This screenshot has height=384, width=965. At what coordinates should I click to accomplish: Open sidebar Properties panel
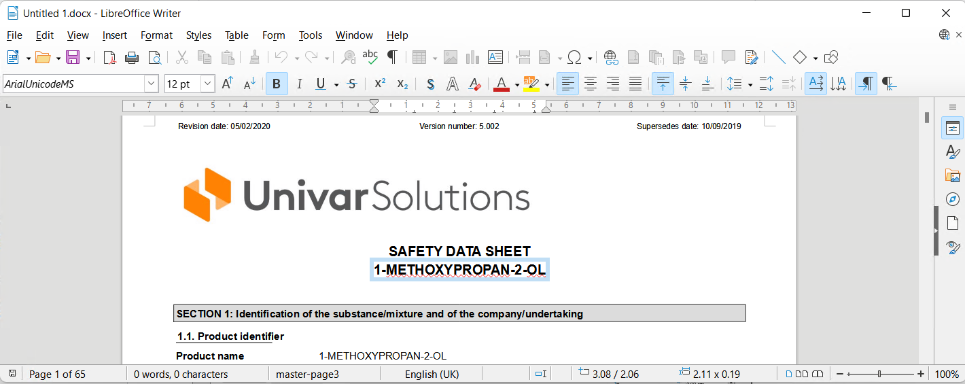point(953,128)
